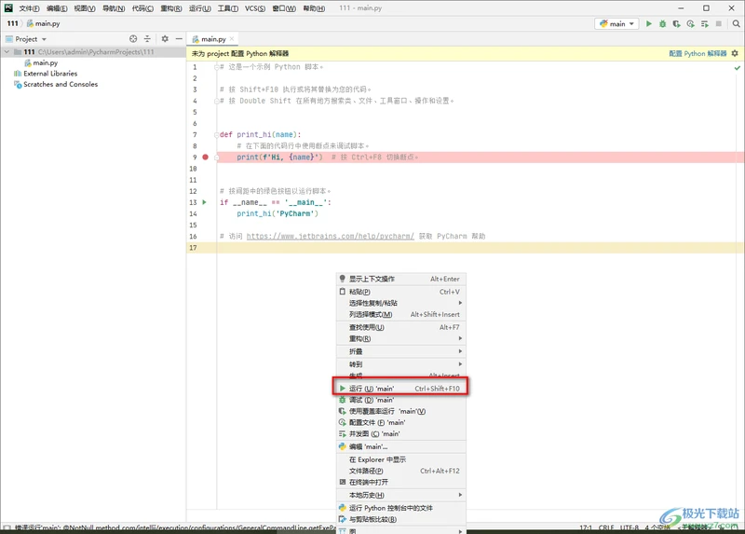This screenshot has width=745, height=534.
Task: Collapse the print_hi function fold marker on line 7
Action: pyautogui.click(x=217, y=135)
